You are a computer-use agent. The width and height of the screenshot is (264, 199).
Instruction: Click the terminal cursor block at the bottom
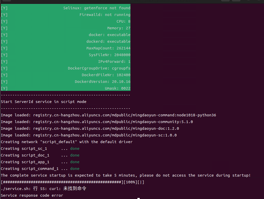(x=138, y=198)
